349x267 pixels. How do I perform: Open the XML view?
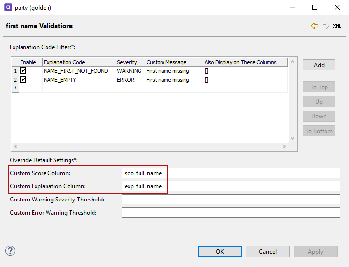[337, 26]
